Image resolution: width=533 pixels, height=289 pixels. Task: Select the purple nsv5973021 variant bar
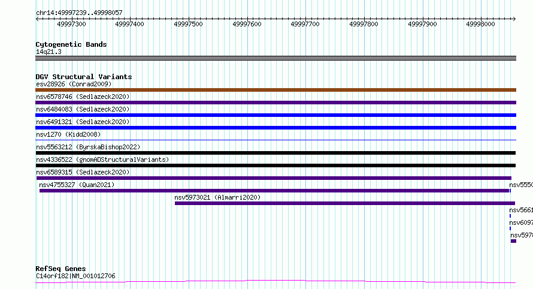click(x=345, y=203)
